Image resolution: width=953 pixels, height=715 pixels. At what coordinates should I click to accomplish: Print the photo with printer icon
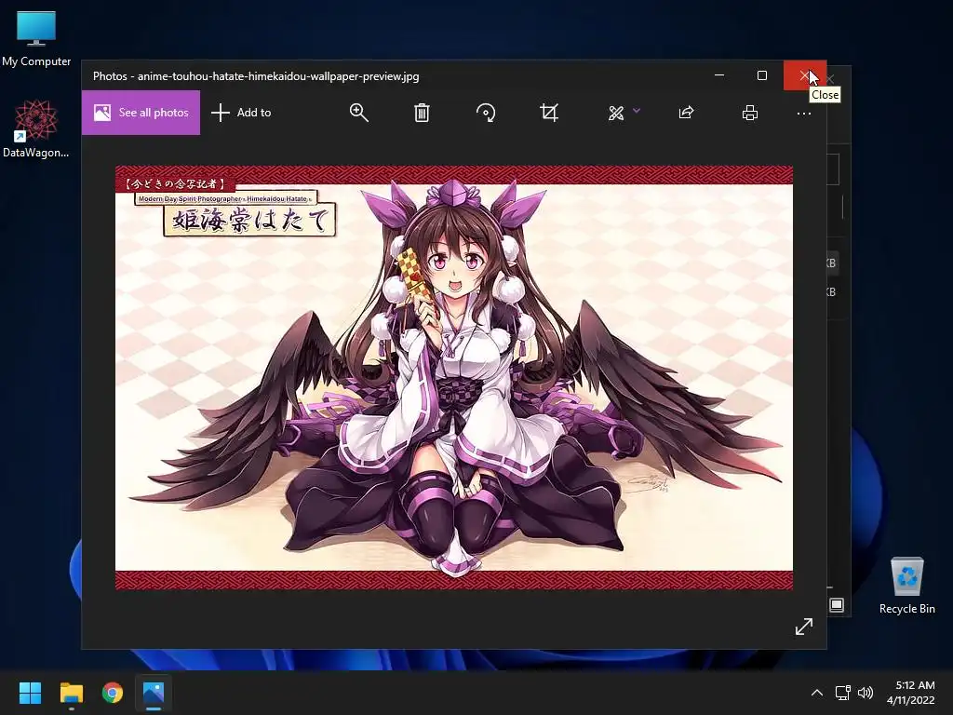(x=750, y=113)
